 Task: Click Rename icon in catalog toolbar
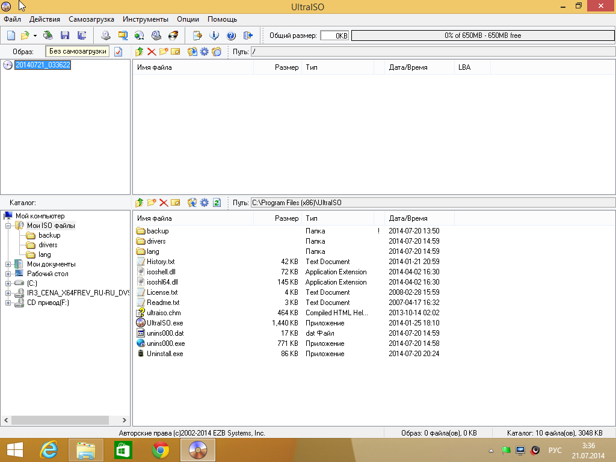[176, 203]
